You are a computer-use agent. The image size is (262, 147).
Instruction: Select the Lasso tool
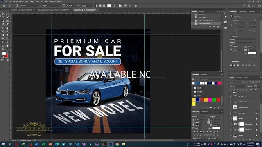coord(3,17)
